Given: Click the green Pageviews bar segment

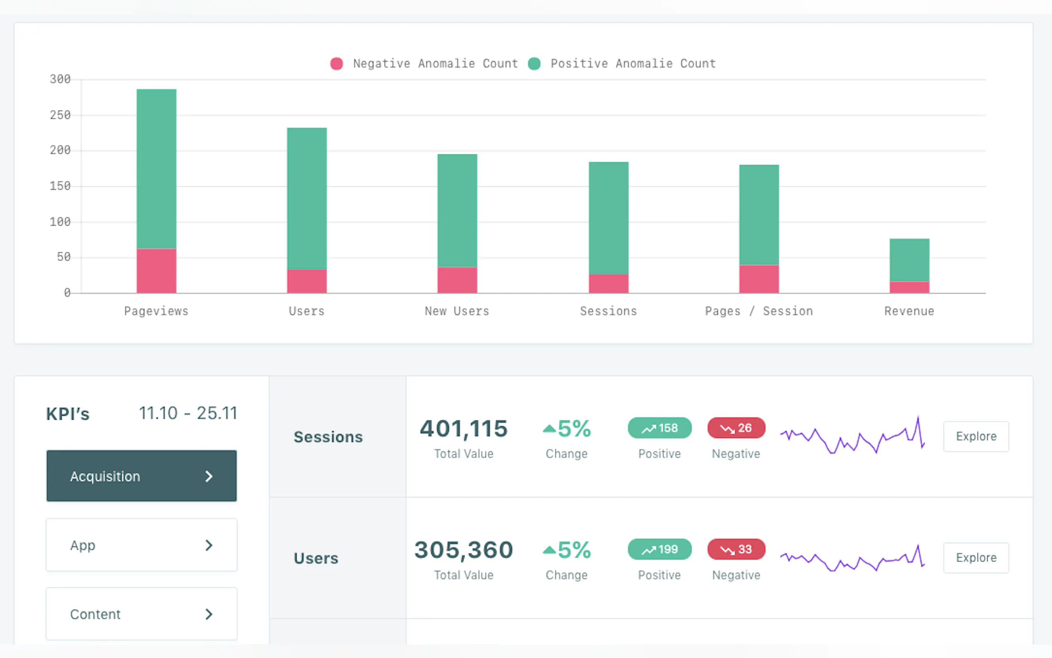Looking at the screenshot, I should 156,168.
